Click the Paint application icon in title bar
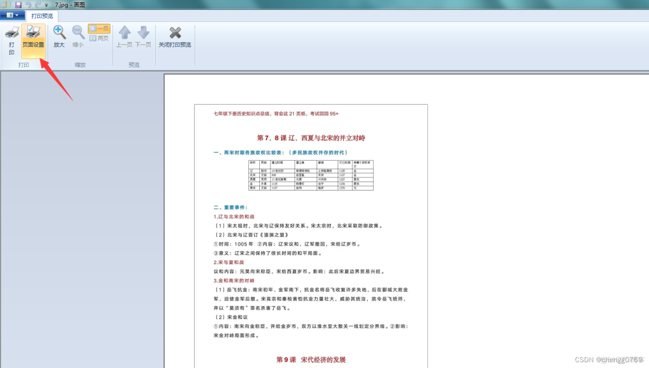The height and width of the screenshot is (368, 649). pos(4,4)
